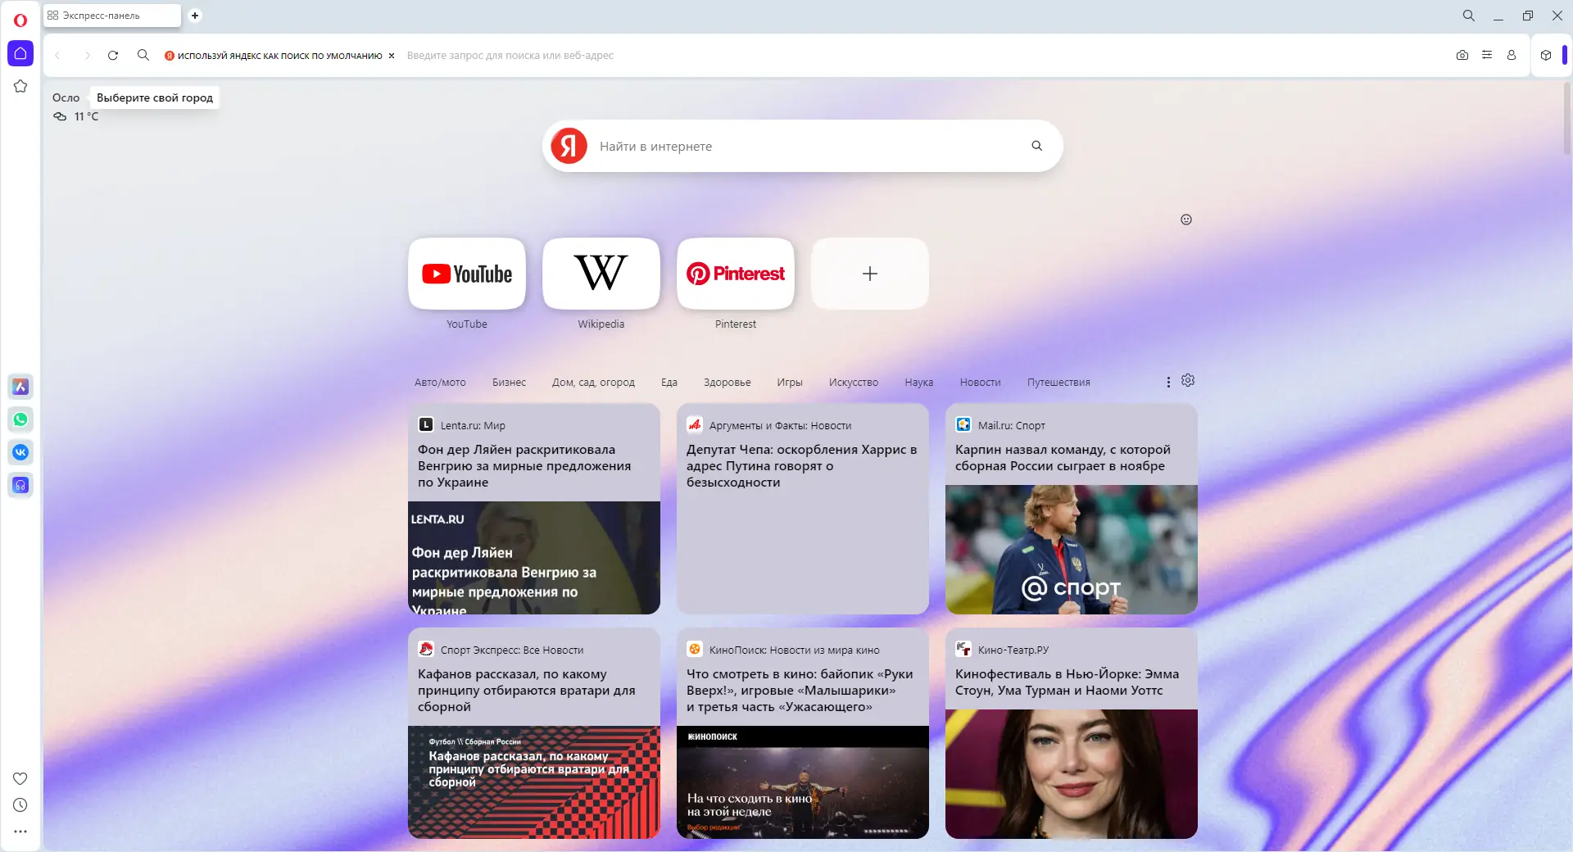Click the new tab plus button
Viewport: 1573px width, 852px height.
[195, 16]
